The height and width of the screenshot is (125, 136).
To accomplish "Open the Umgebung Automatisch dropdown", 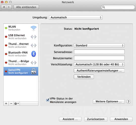I will click(x=76, y=17).
